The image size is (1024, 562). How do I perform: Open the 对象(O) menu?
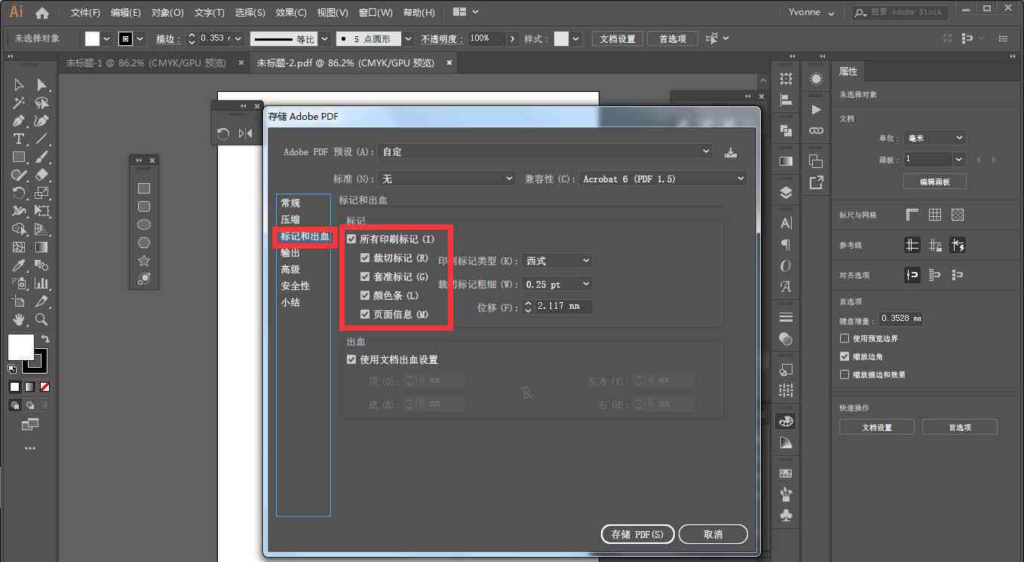coord(167,13)
